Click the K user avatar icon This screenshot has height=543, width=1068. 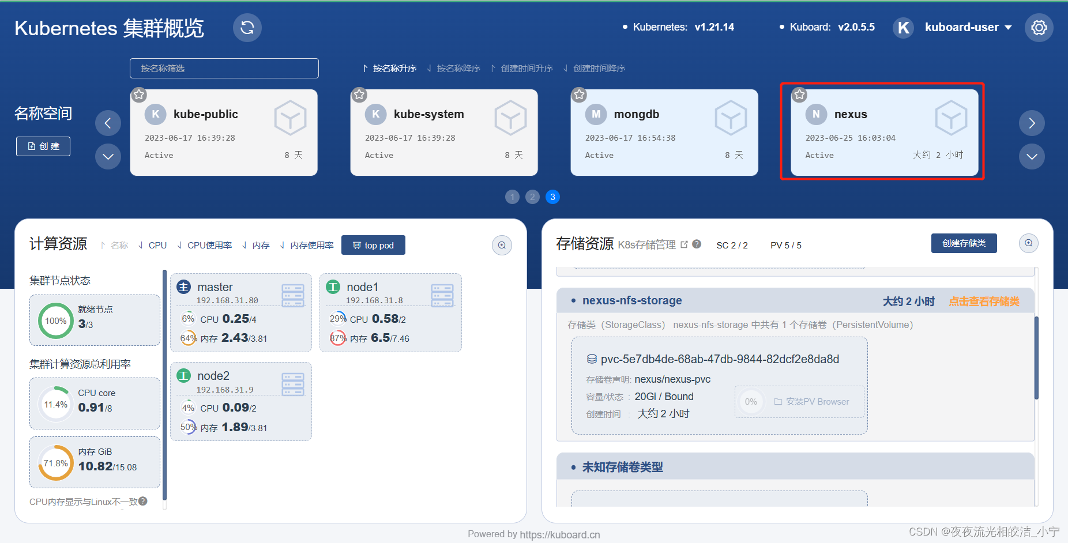(904, 28)
